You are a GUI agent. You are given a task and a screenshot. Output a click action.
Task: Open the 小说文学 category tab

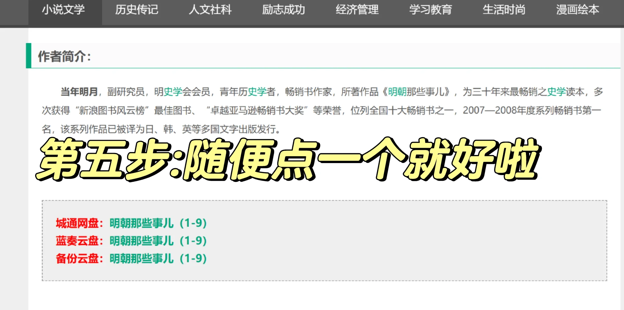point(64,10)
